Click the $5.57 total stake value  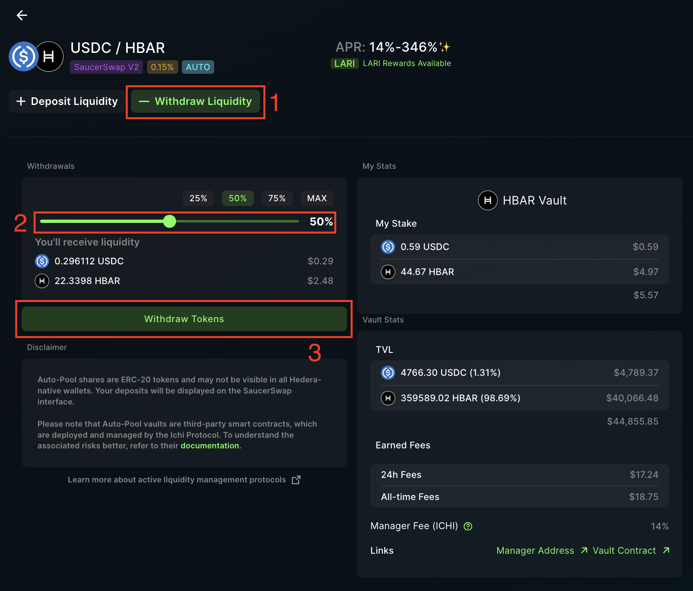[646, 295]
